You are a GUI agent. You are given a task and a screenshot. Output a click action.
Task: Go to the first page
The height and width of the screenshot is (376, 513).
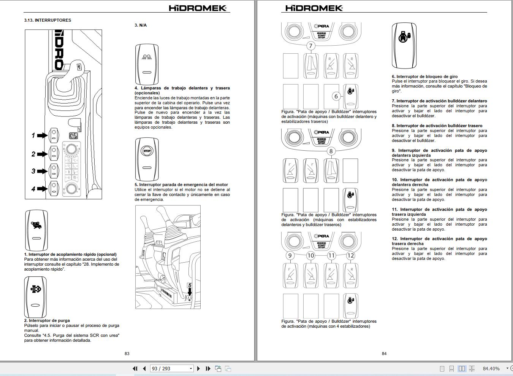(135, 368)
